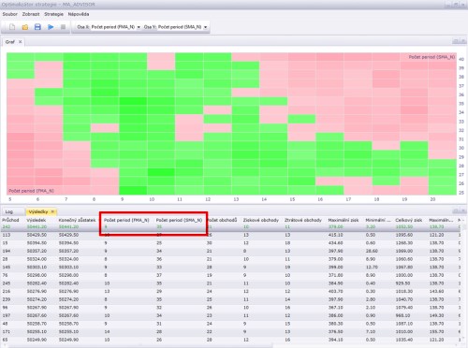Open the Zobrazit menu
Viewport: 468px width, 348px height.
tap(31, 14)
